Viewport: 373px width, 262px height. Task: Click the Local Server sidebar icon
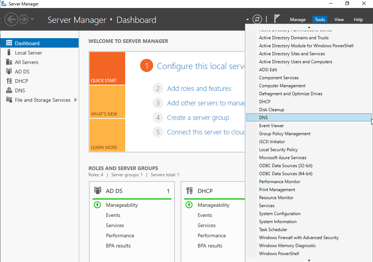pos(9,52)
